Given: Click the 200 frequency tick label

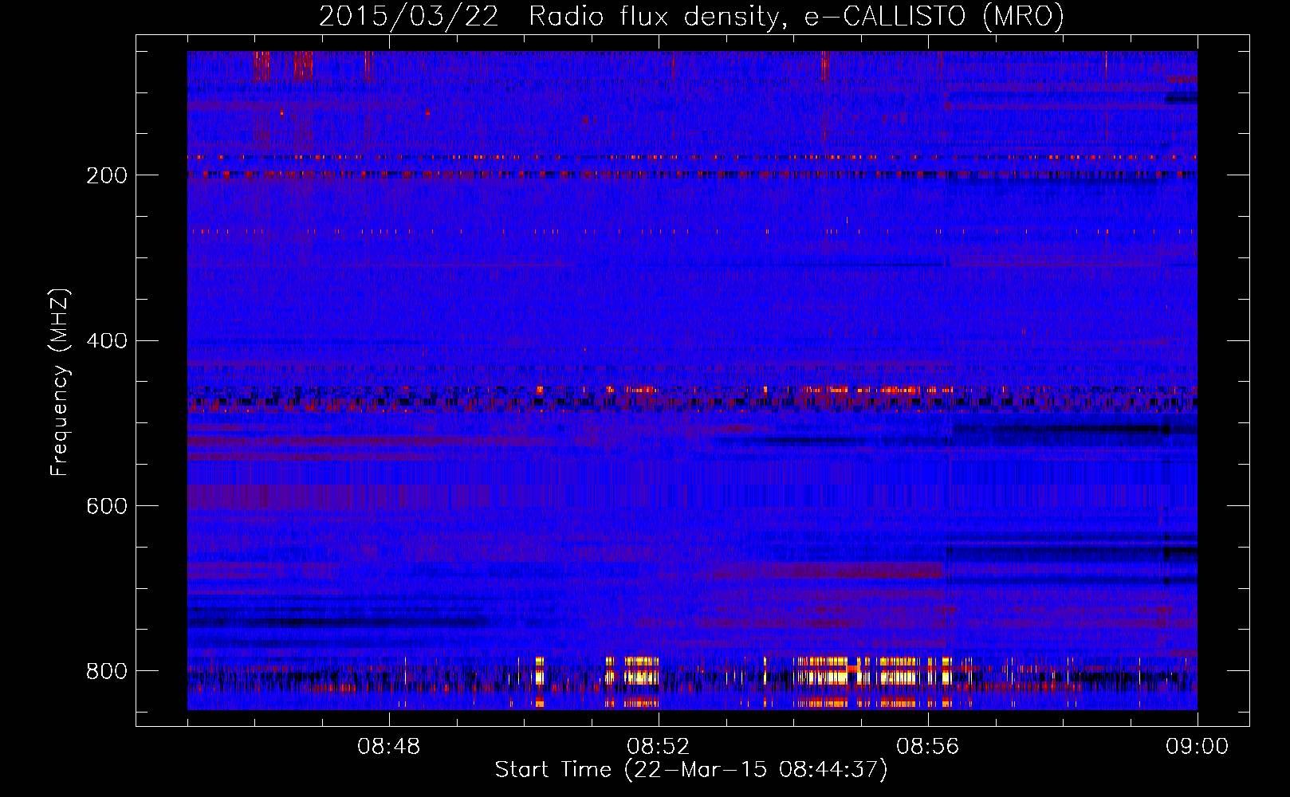Looking at the screenshot, I should [x=107, y=175].
